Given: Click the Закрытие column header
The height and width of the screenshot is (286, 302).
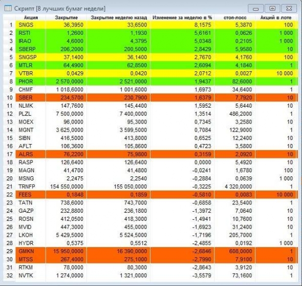Looking at the screenshot, I should coord(66,17).
